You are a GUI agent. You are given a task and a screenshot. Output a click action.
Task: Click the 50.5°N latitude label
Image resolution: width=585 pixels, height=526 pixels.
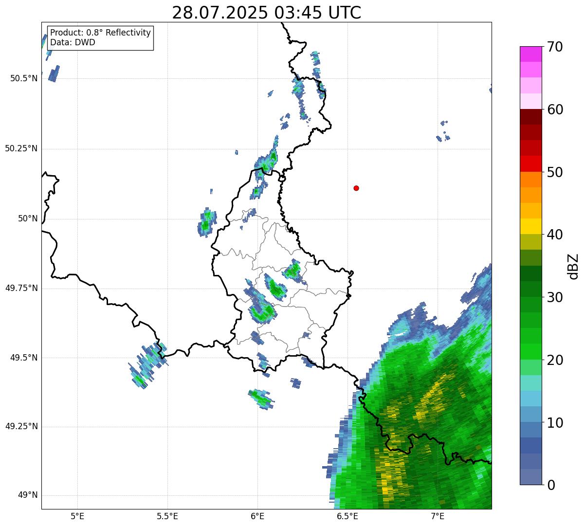pos(24,78)
